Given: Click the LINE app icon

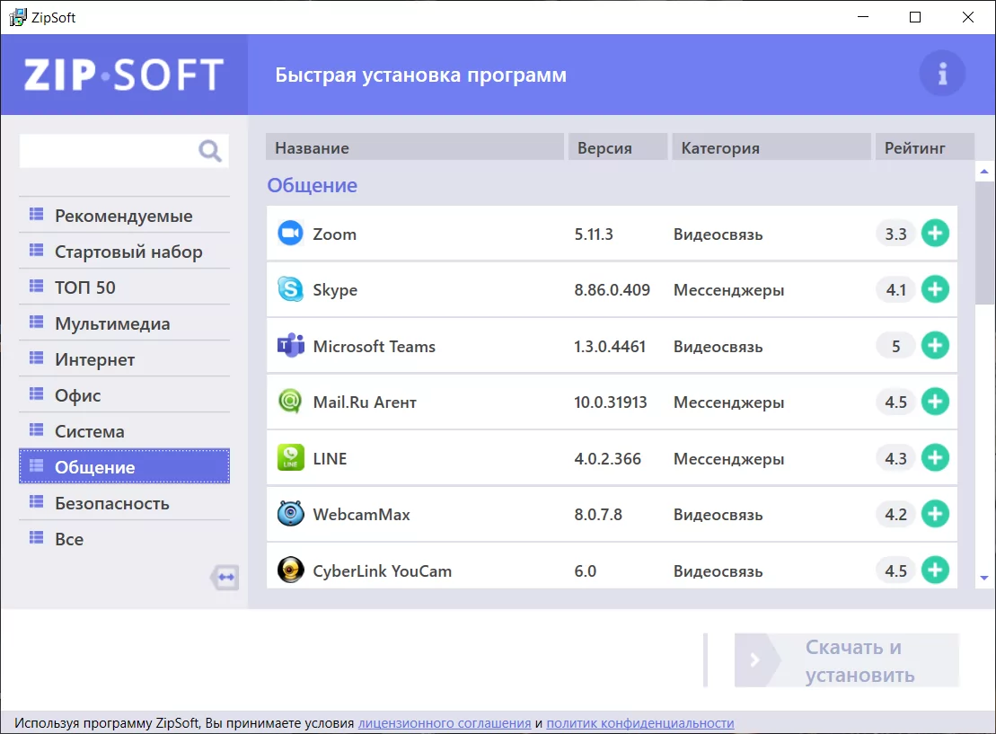Looking at the screenshot, I should [290, 457].
